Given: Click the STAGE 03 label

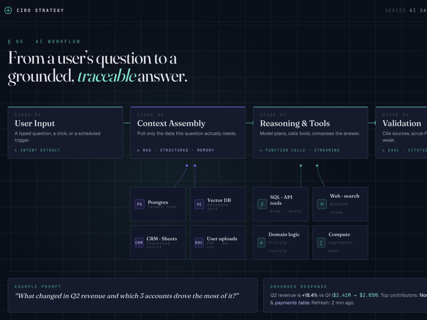Looking at the screenshot, I should (273, 115).
